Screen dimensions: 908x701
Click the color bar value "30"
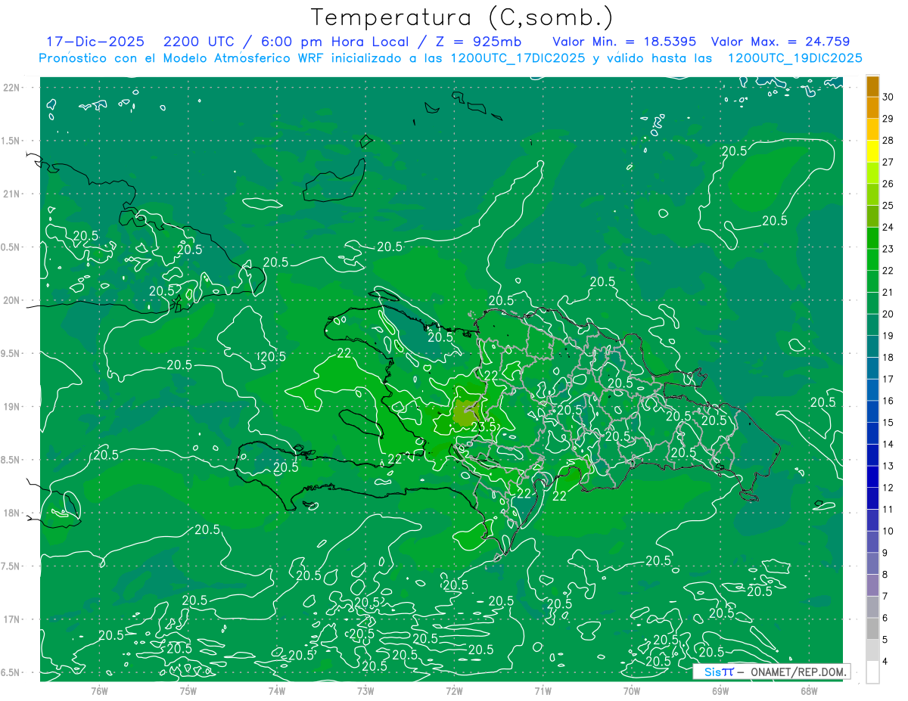pos(888,98)
